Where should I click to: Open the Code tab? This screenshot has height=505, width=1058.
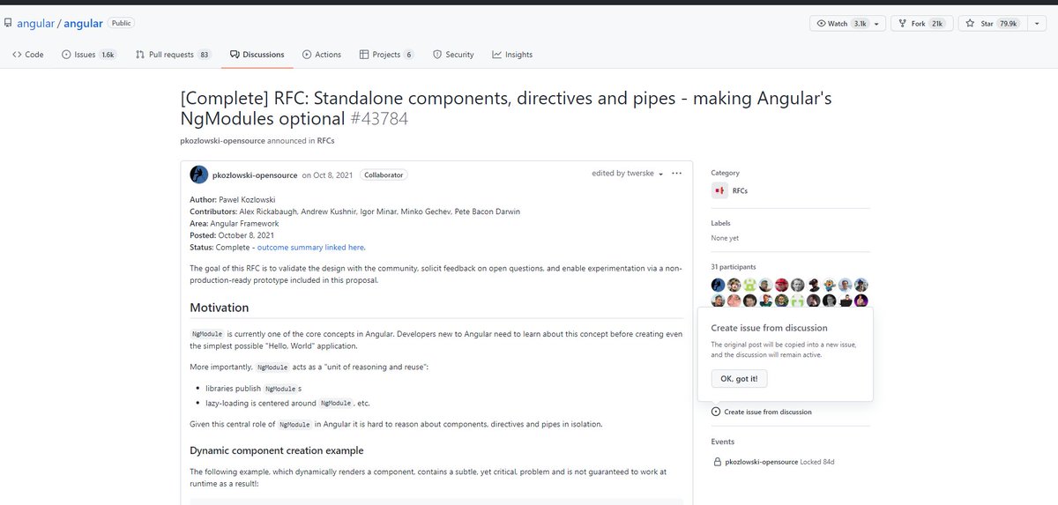click(28, 55)
